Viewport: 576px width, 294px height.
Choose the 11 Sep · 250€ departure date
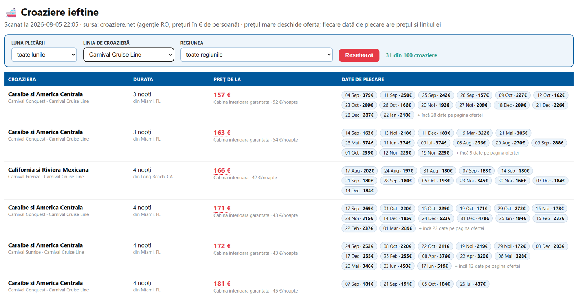click(397, 95)
